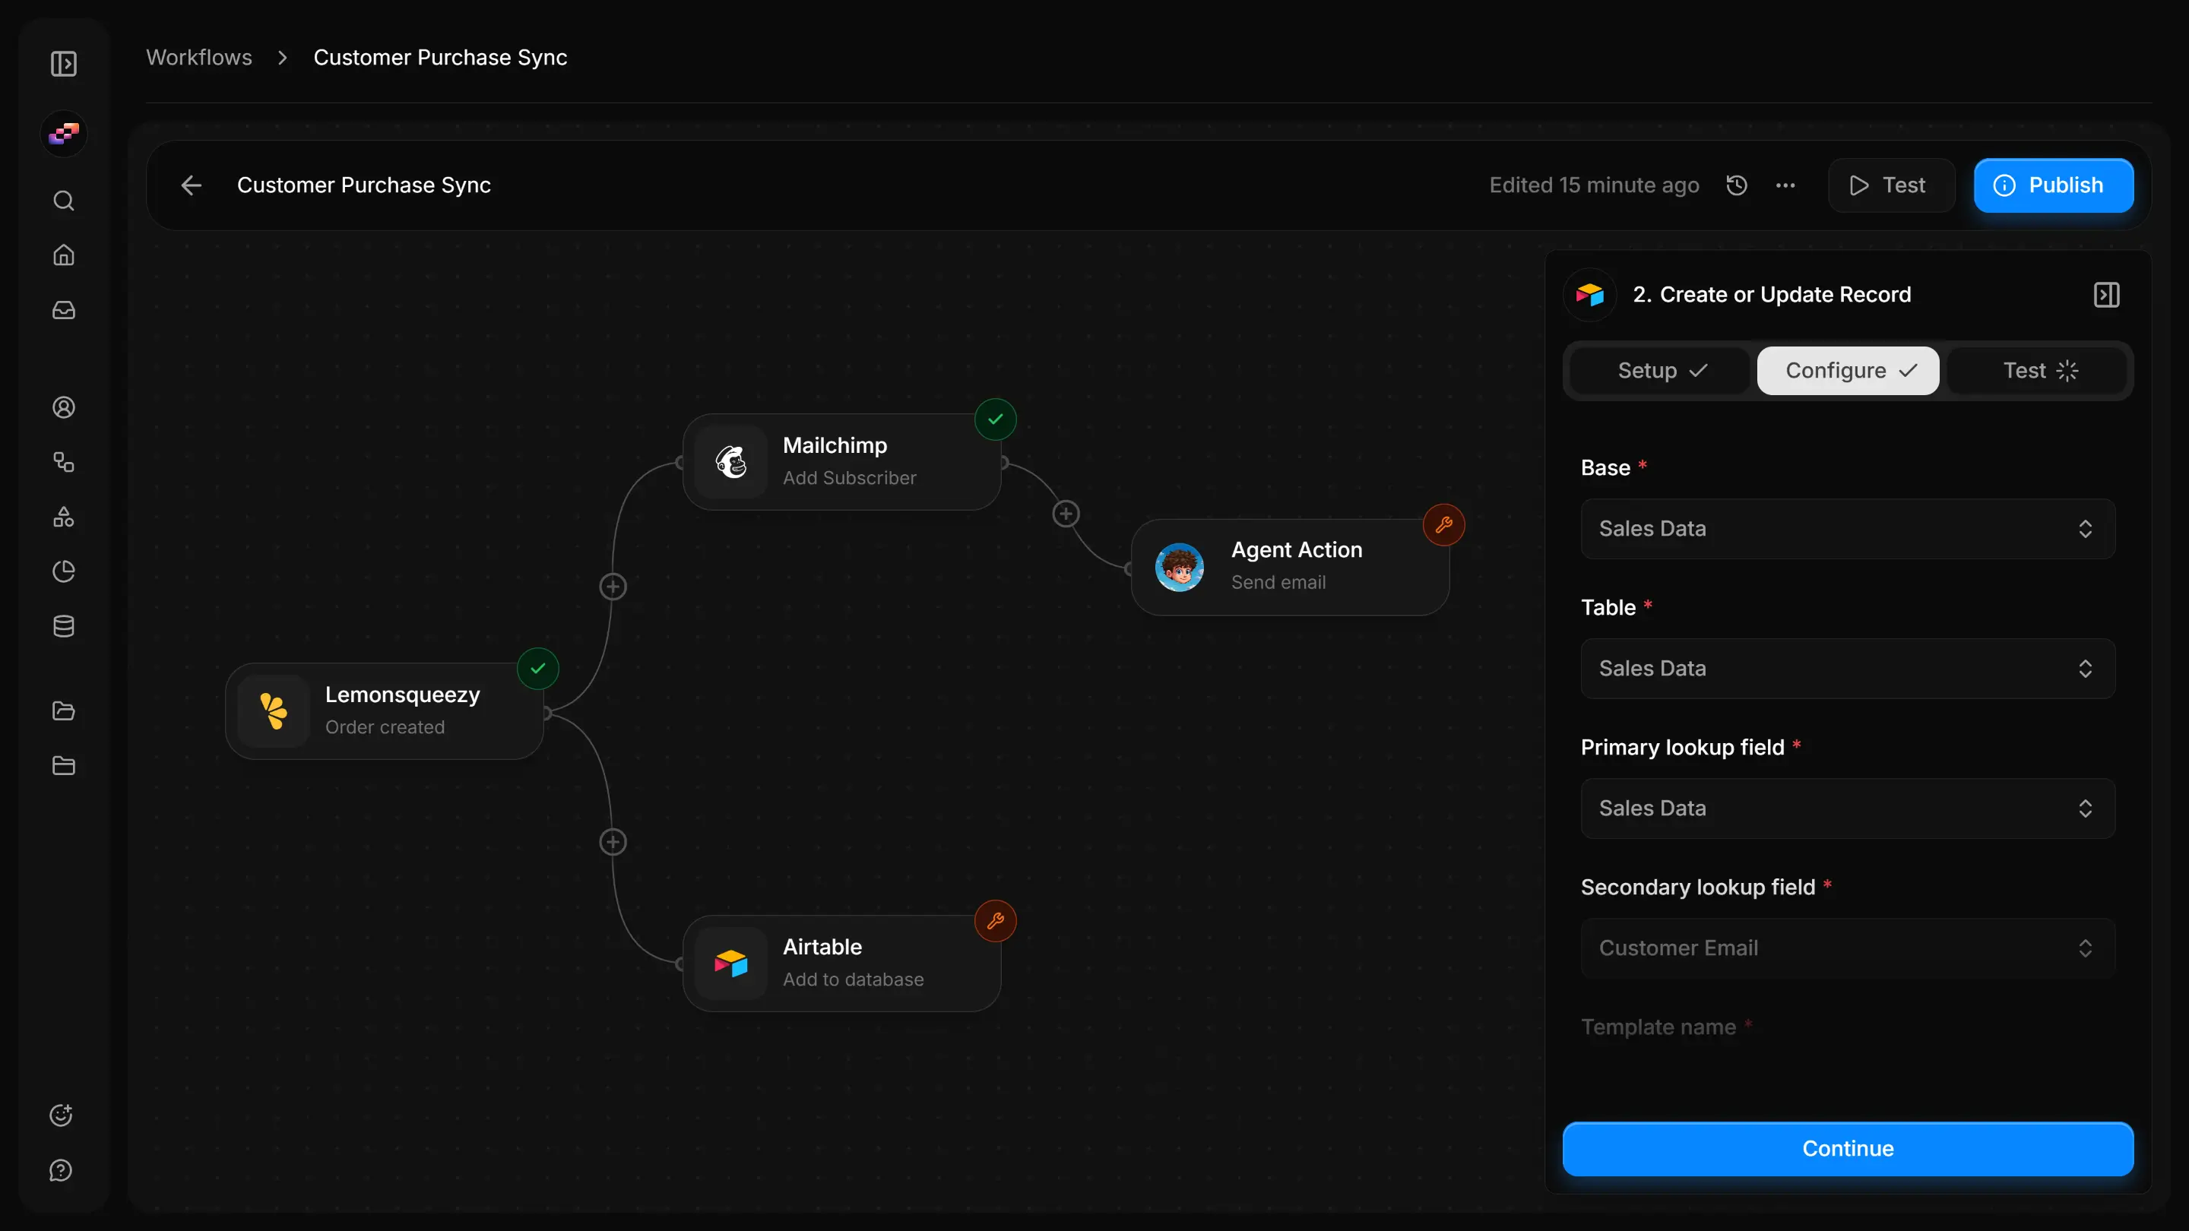Click the wrench badge on Airtable node
The height and width of the screenshot is (1231, 2189).
pyautogui.click(x=995, y=920)
